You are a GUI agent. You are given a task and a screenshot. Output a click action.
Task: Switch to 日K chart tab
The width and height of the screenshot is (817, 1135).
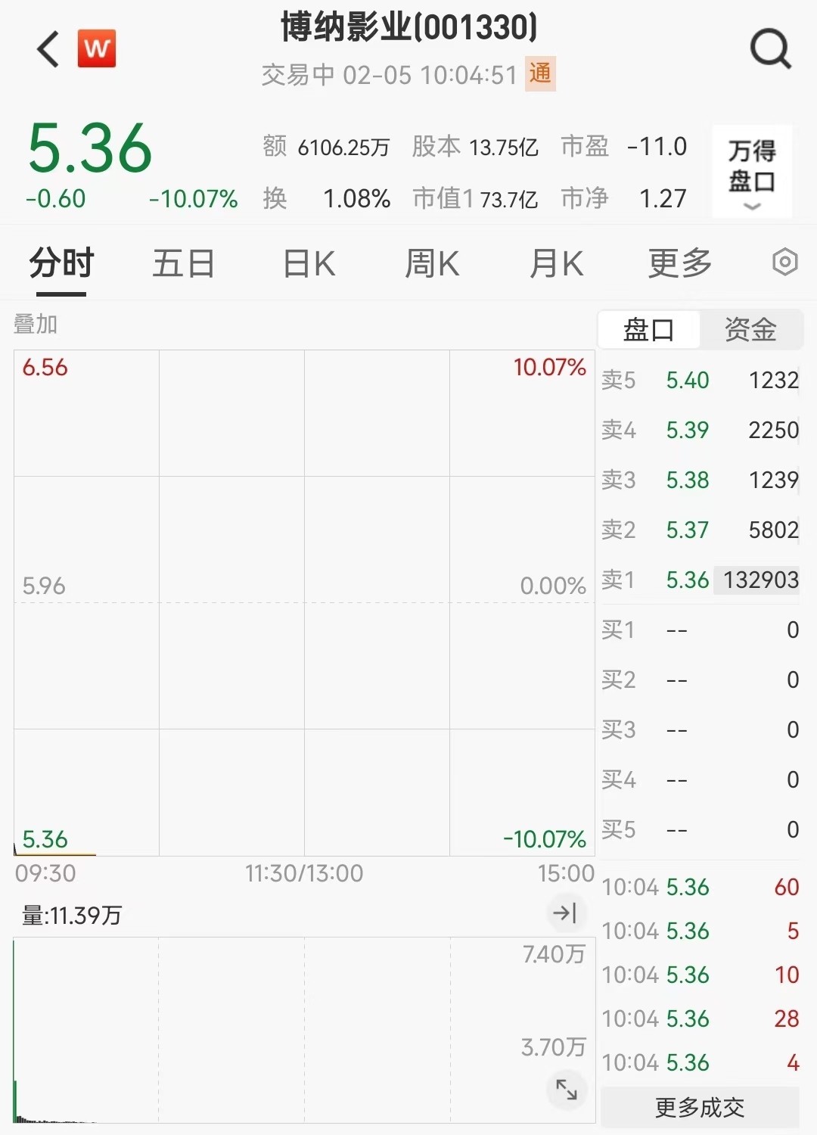309,263
